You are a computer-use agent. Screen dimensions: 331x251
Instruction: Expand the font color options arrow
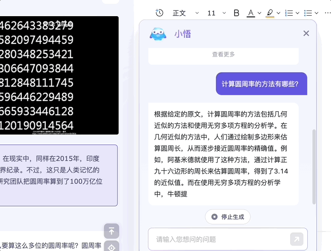click(x=260, y=13)
